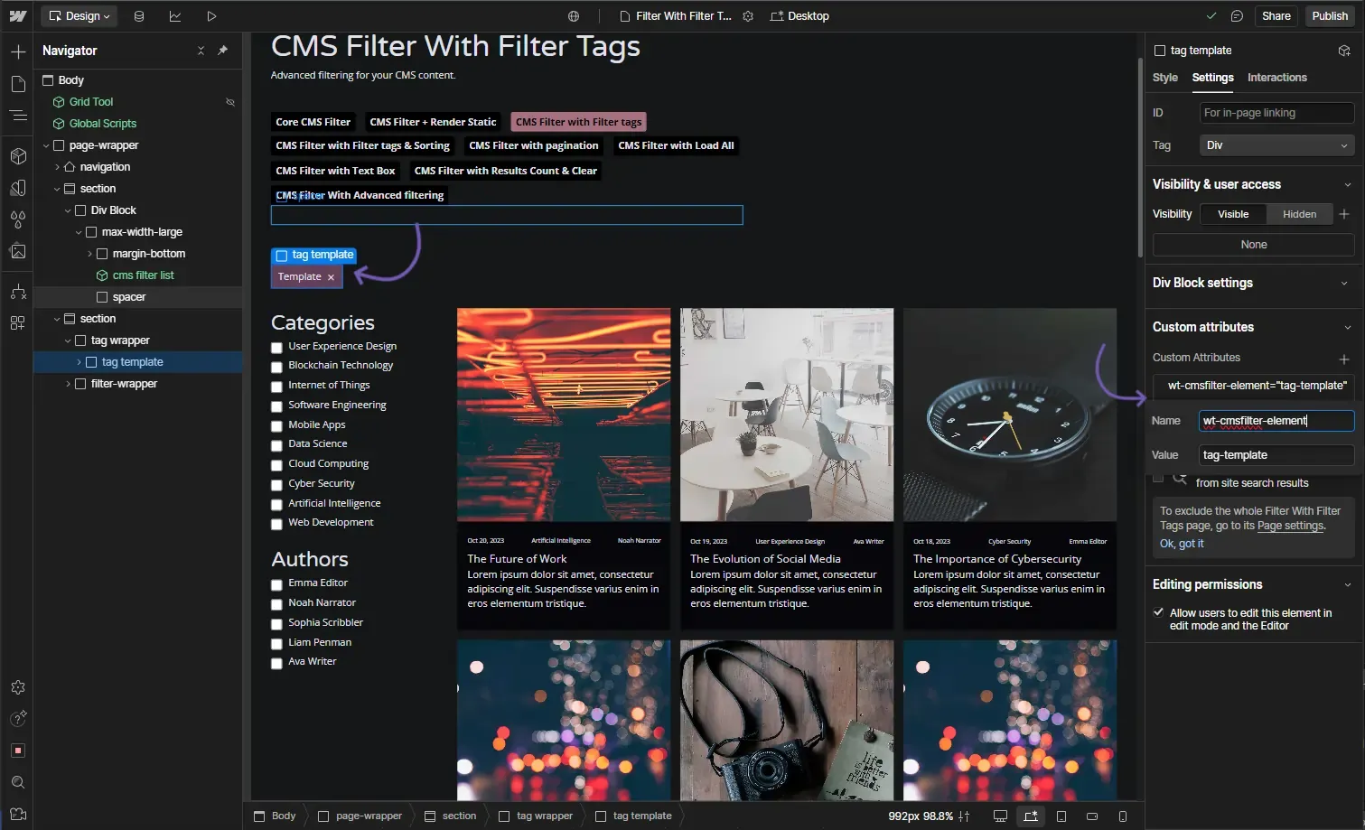Open the insights chart icon in top bar

[175, 16]
